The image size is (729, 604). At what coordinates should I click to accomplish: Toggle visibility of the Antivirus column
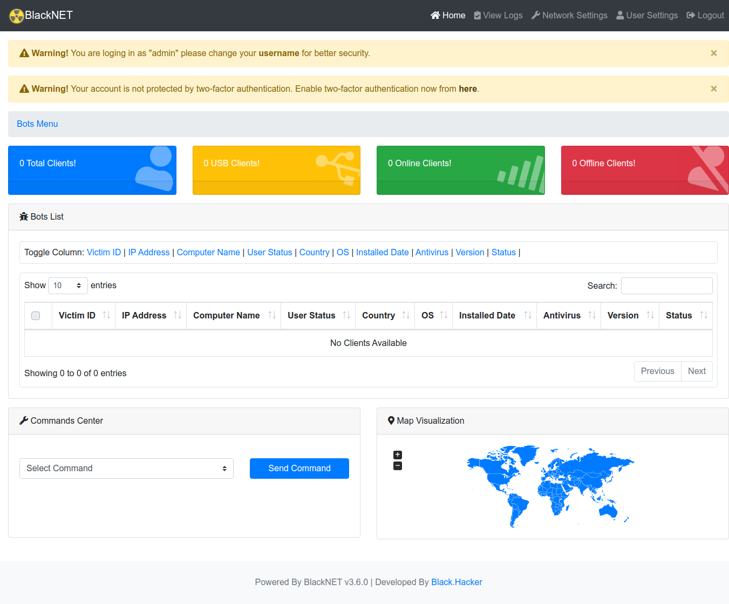432,252
